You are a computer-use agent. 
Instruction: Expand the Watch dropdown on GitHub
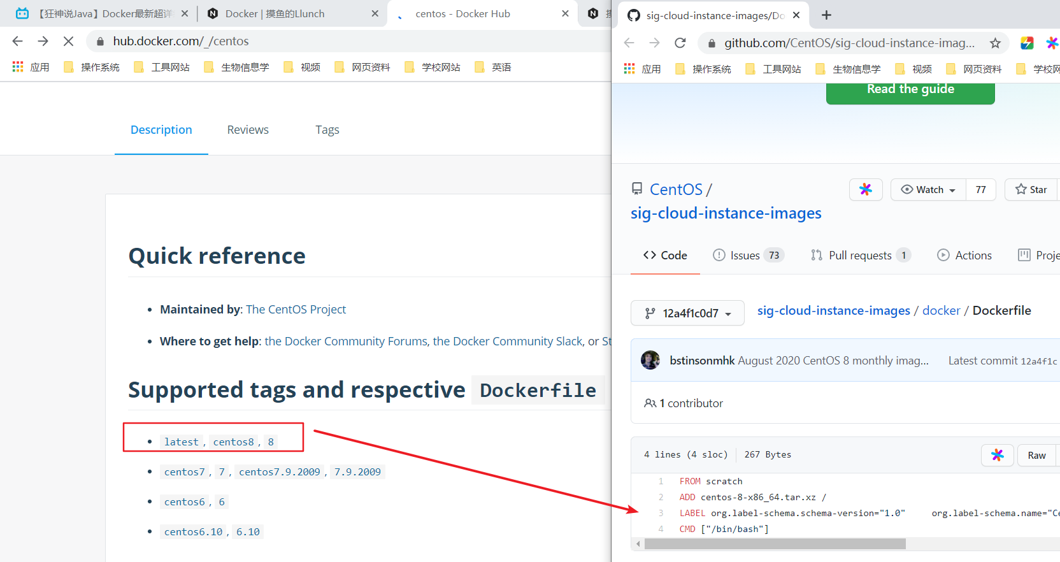929,189
